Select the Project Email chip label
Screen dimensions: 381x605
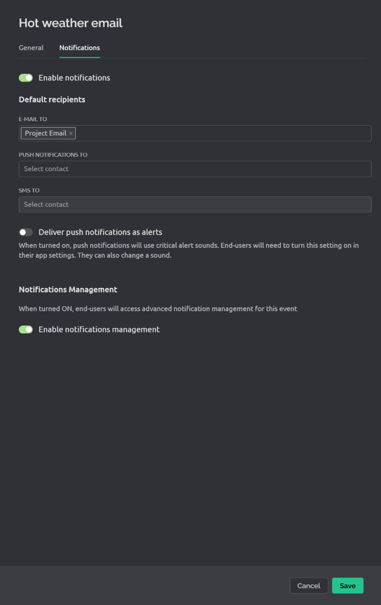46,133
